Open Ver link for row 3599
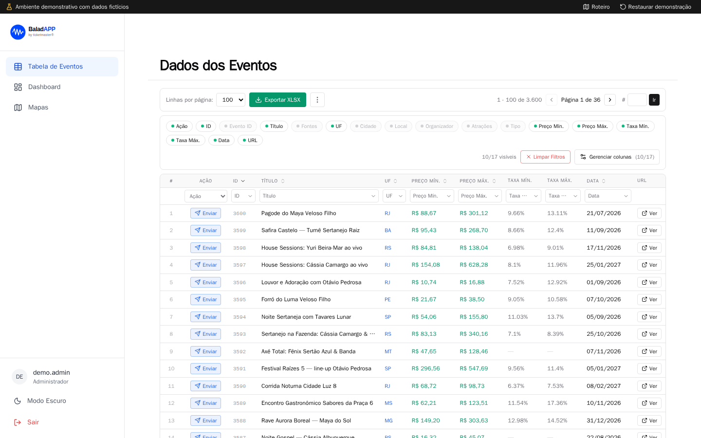This screenshot has width=701, height=438. point(649,231)
